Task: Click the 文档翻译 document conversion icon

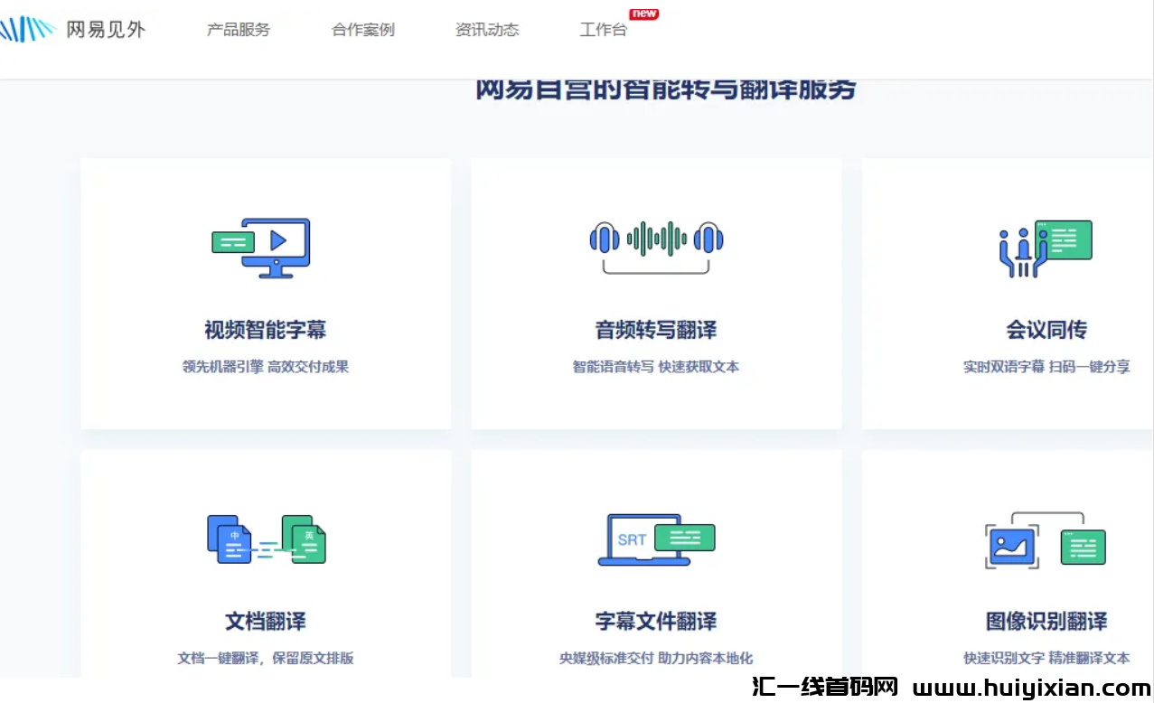Action: [x=266, y=539]
